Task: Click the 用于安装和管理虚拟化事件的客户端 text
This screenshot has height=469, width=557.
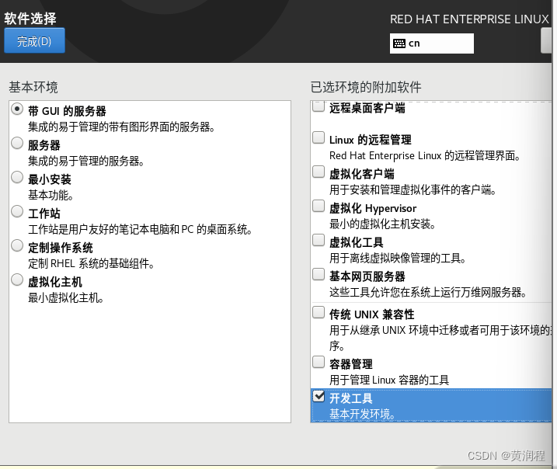Action: [413, 189]
